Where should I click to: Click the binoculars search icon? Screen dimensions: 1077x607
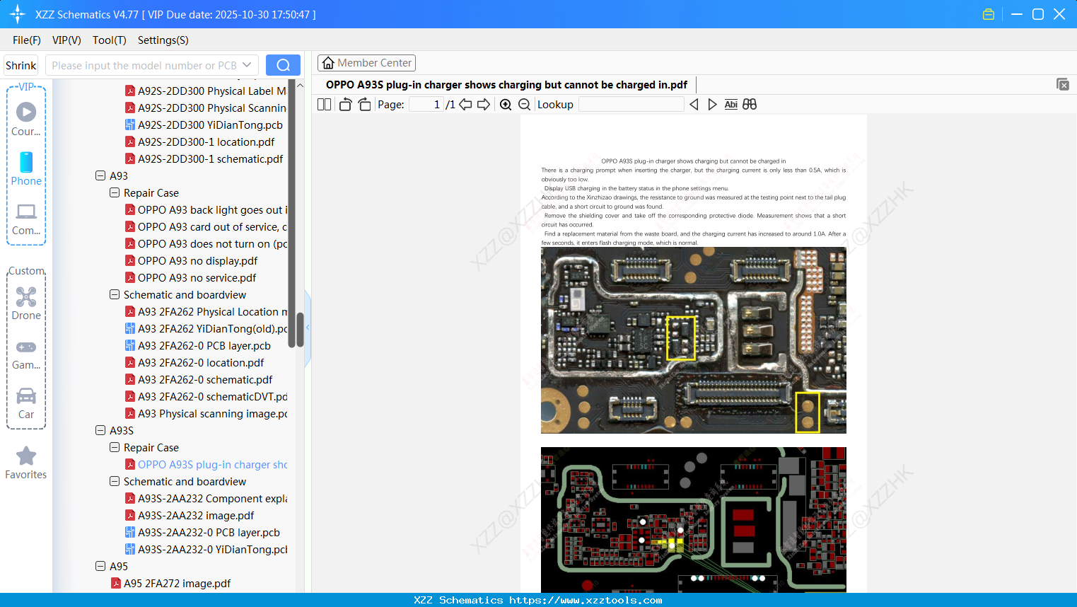(750, 104)
